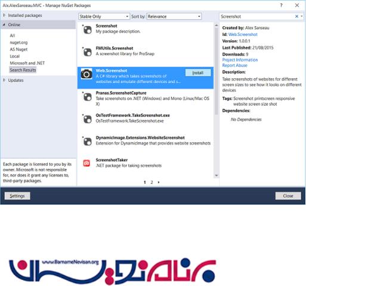382x286 pixels.
Task: Open the help question mark button
Action: pos(281,5)
